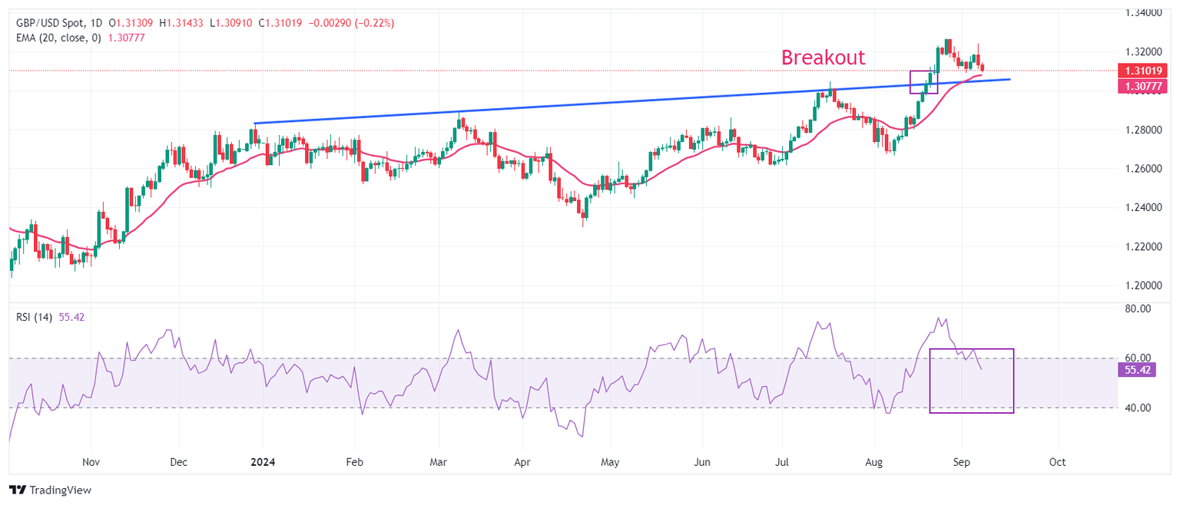This screenshot has height=505, width=1180.
Task: Click the 1.20000 price axis label
Action: (x=1142, y=286)
